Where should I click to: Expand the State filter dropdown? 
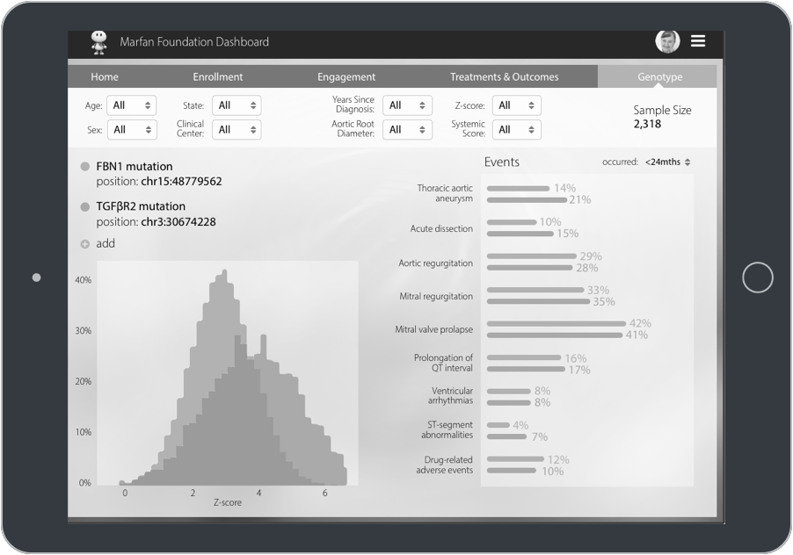[x=236, y=105]
